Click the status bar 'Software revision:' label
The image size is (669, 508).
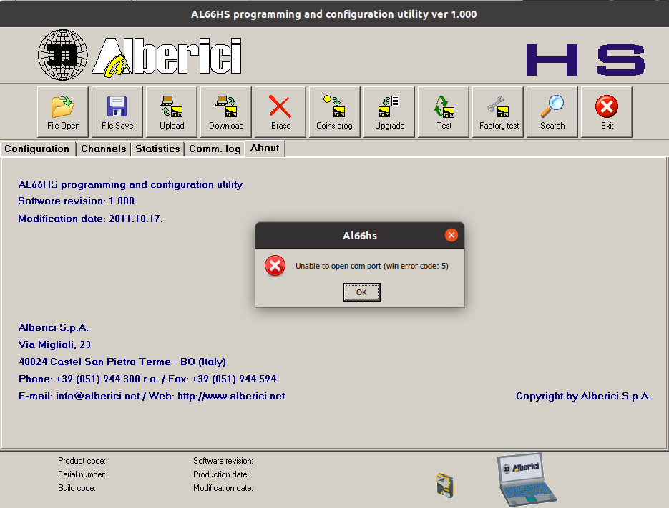223,461
